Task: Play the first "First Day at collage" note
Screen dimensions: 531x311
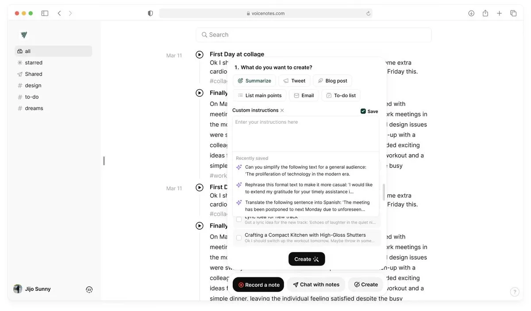Action: click(200, 54)
